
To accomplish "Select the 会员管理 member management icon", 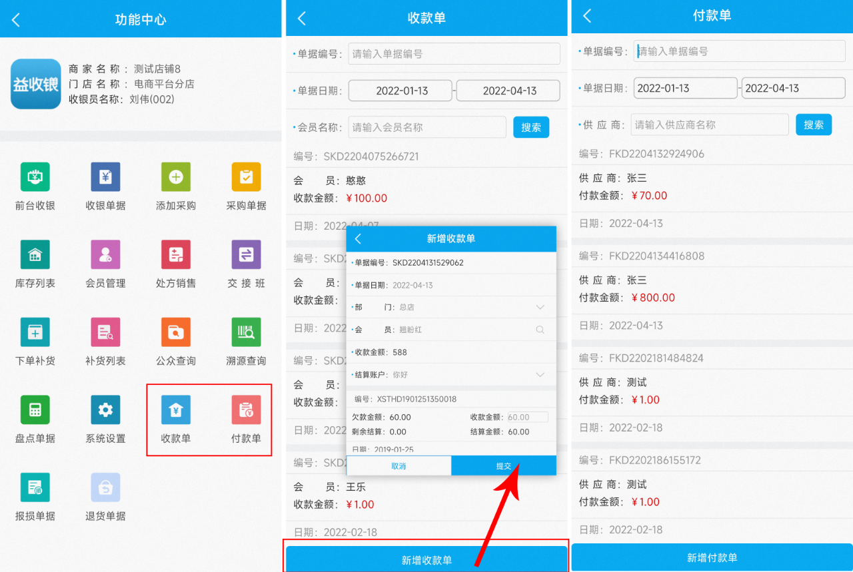I will [105, 254].
